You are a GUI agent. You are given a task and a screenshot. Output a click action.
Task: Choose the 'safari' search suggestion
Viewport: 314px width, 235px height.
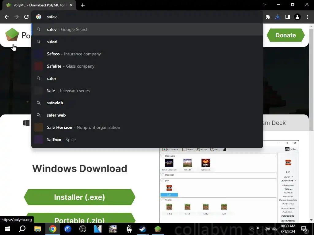(x=147, y=42)
